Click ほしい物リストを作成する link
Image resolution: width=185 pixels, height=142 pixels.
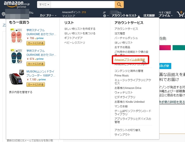(80, 29)
